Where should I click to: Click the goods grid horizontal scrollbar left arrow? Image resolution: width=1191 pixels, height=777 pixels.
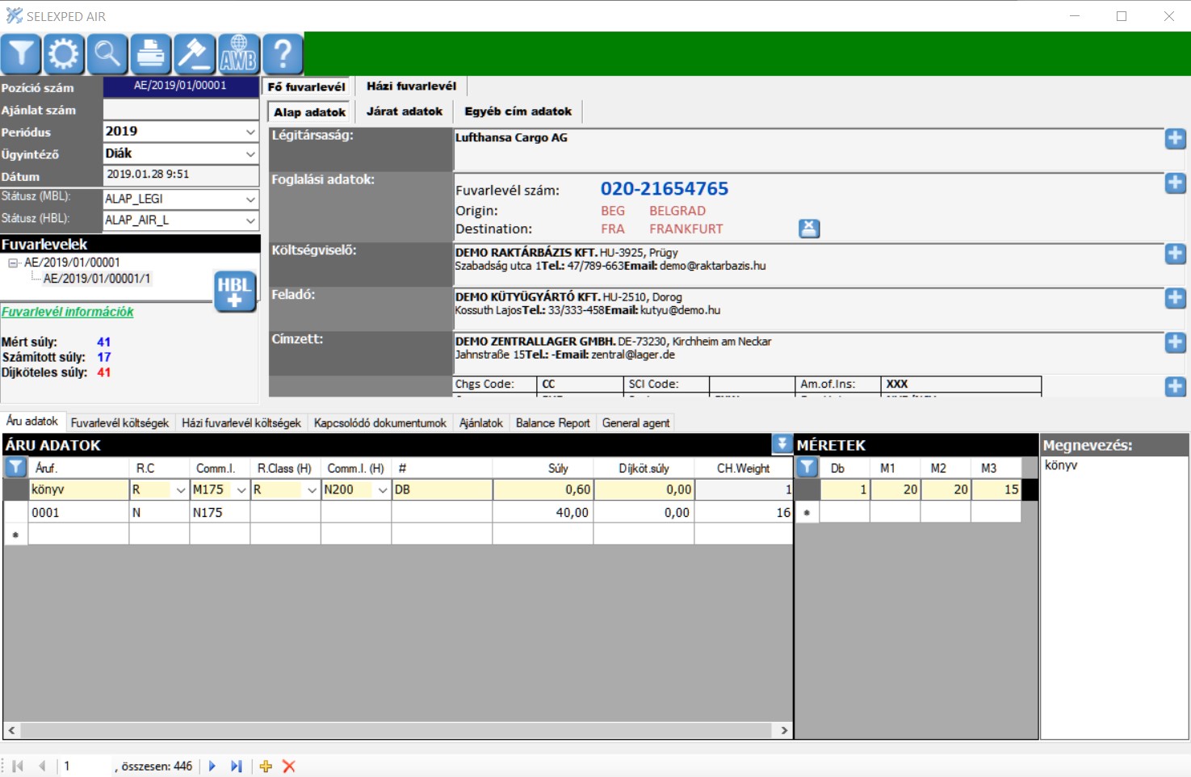click(11, 730)
